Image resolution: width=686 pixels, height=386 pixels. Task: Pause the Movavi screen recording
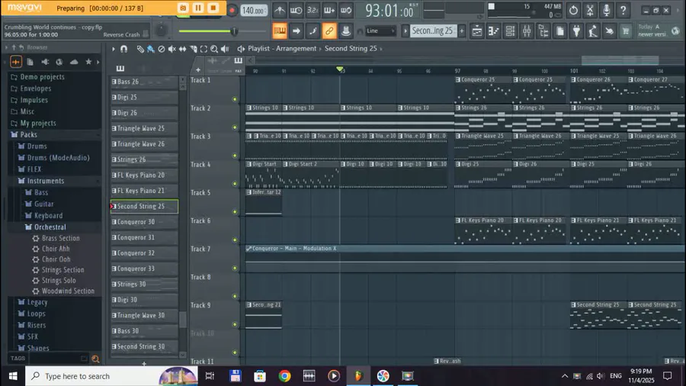coord(198,8)
